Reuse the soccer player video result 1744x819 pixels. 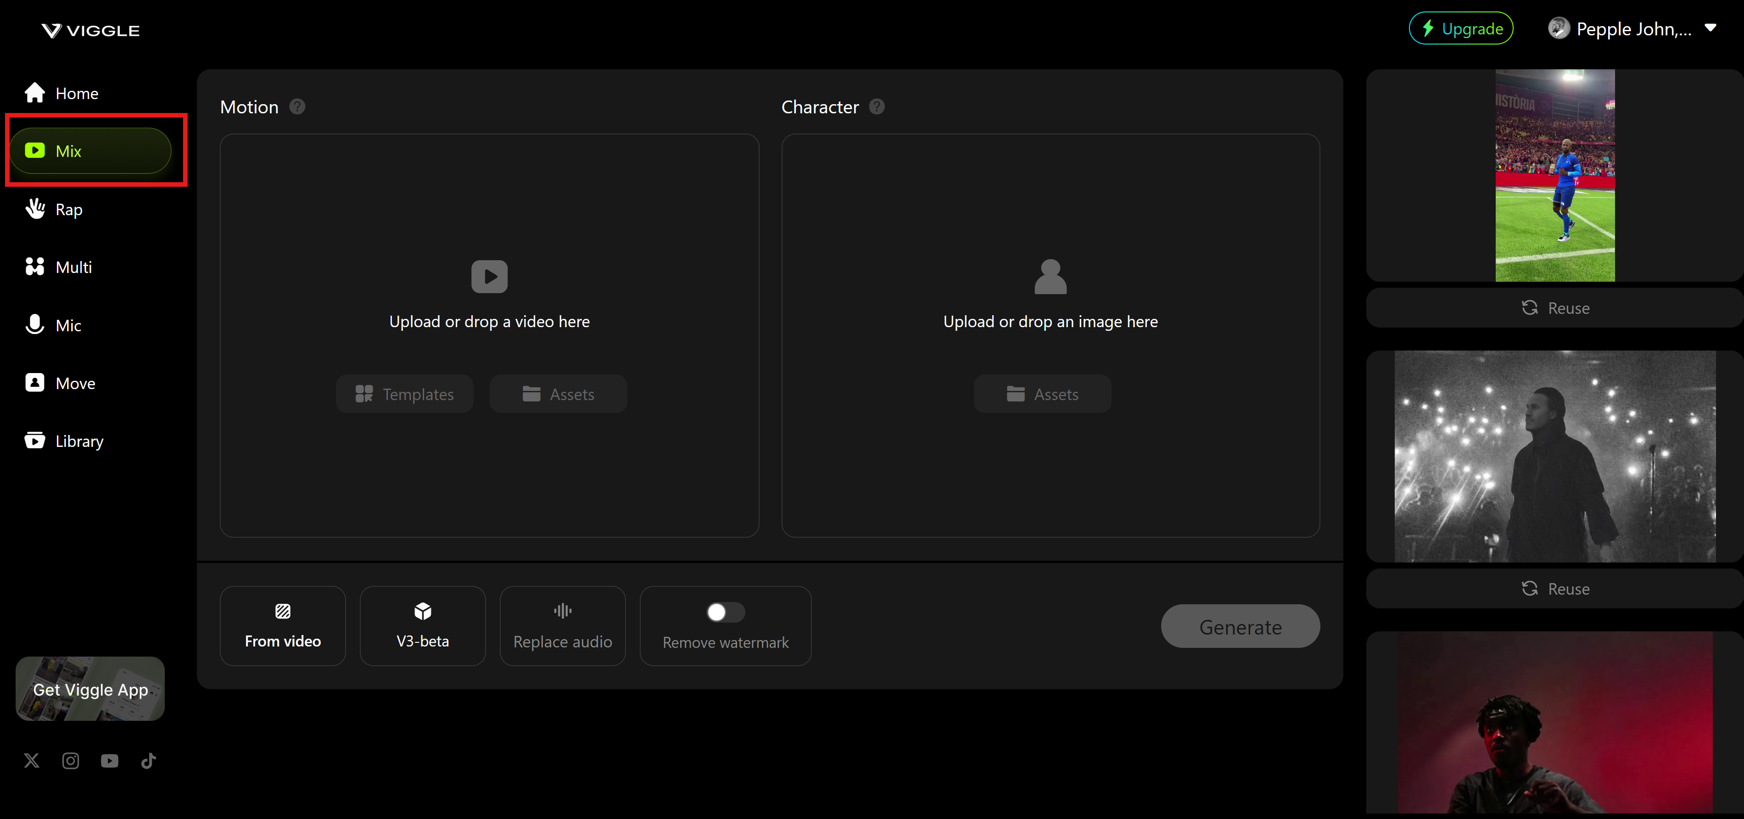click(x=1555, y=307)
